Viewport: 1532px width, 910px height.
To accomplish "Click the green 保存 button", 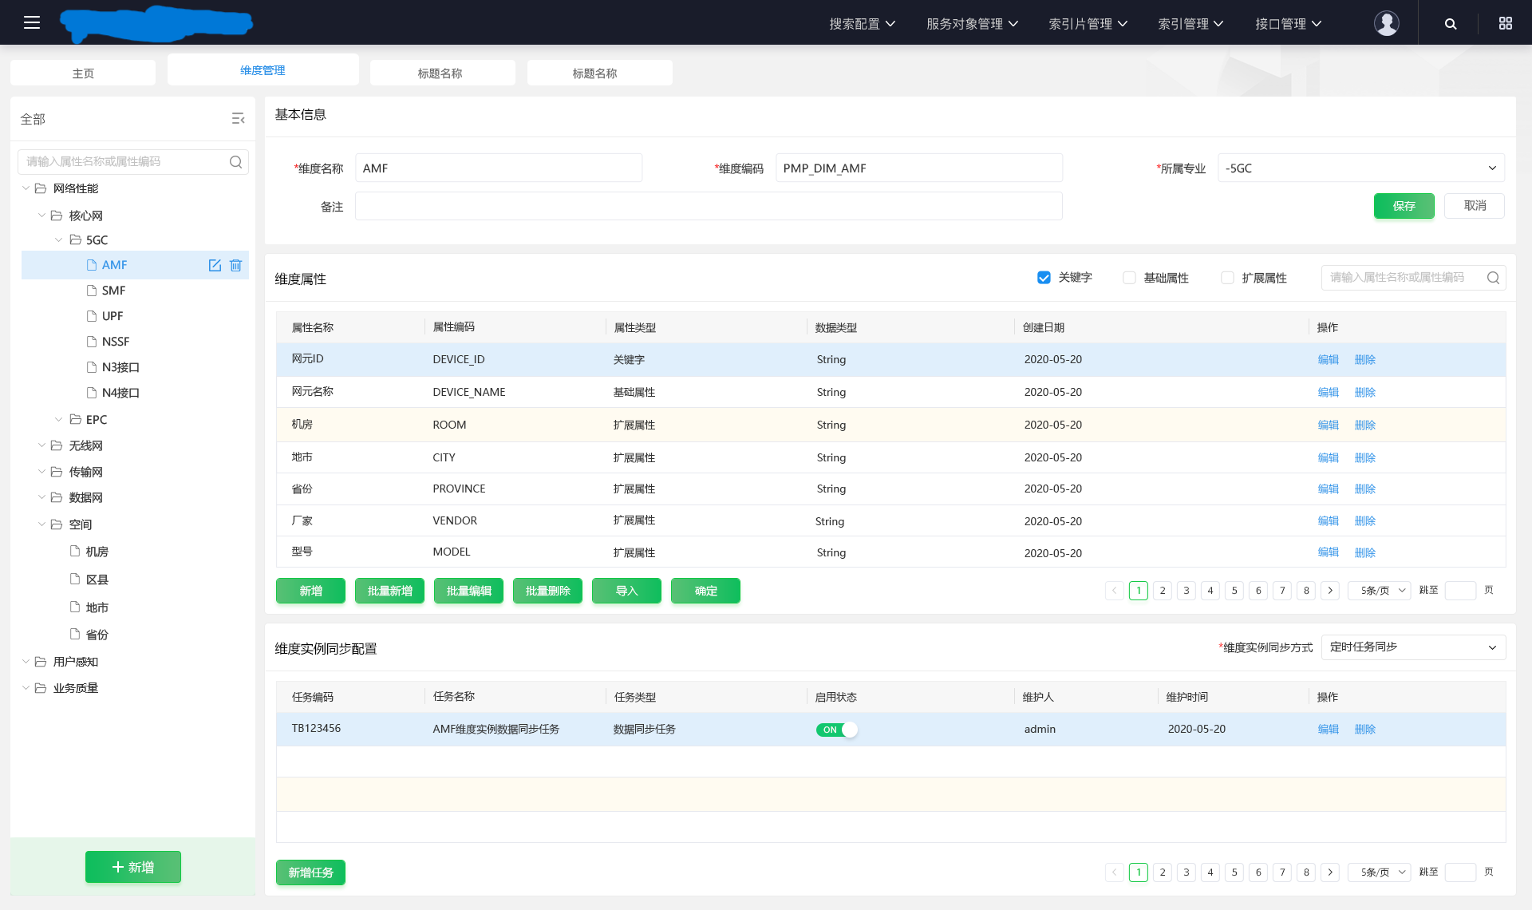I will point(1404,206).
